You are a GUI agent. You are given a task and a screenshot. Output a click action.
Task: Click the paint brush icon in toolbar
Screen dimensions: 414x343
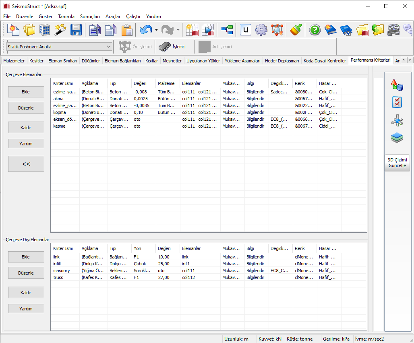tap(296, 30)
